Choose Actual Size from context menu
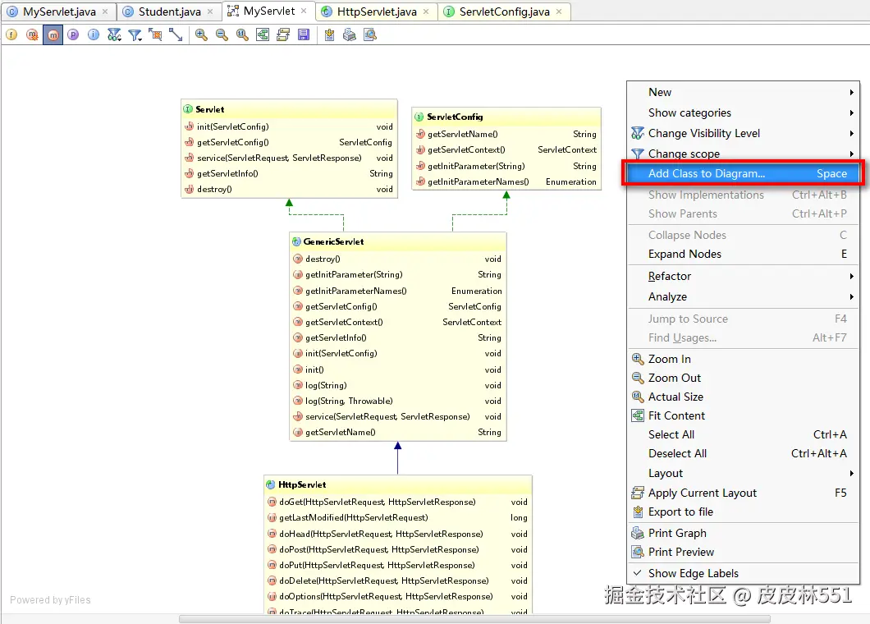This screenshot has width=870, height=624. (x=744, y=397)
